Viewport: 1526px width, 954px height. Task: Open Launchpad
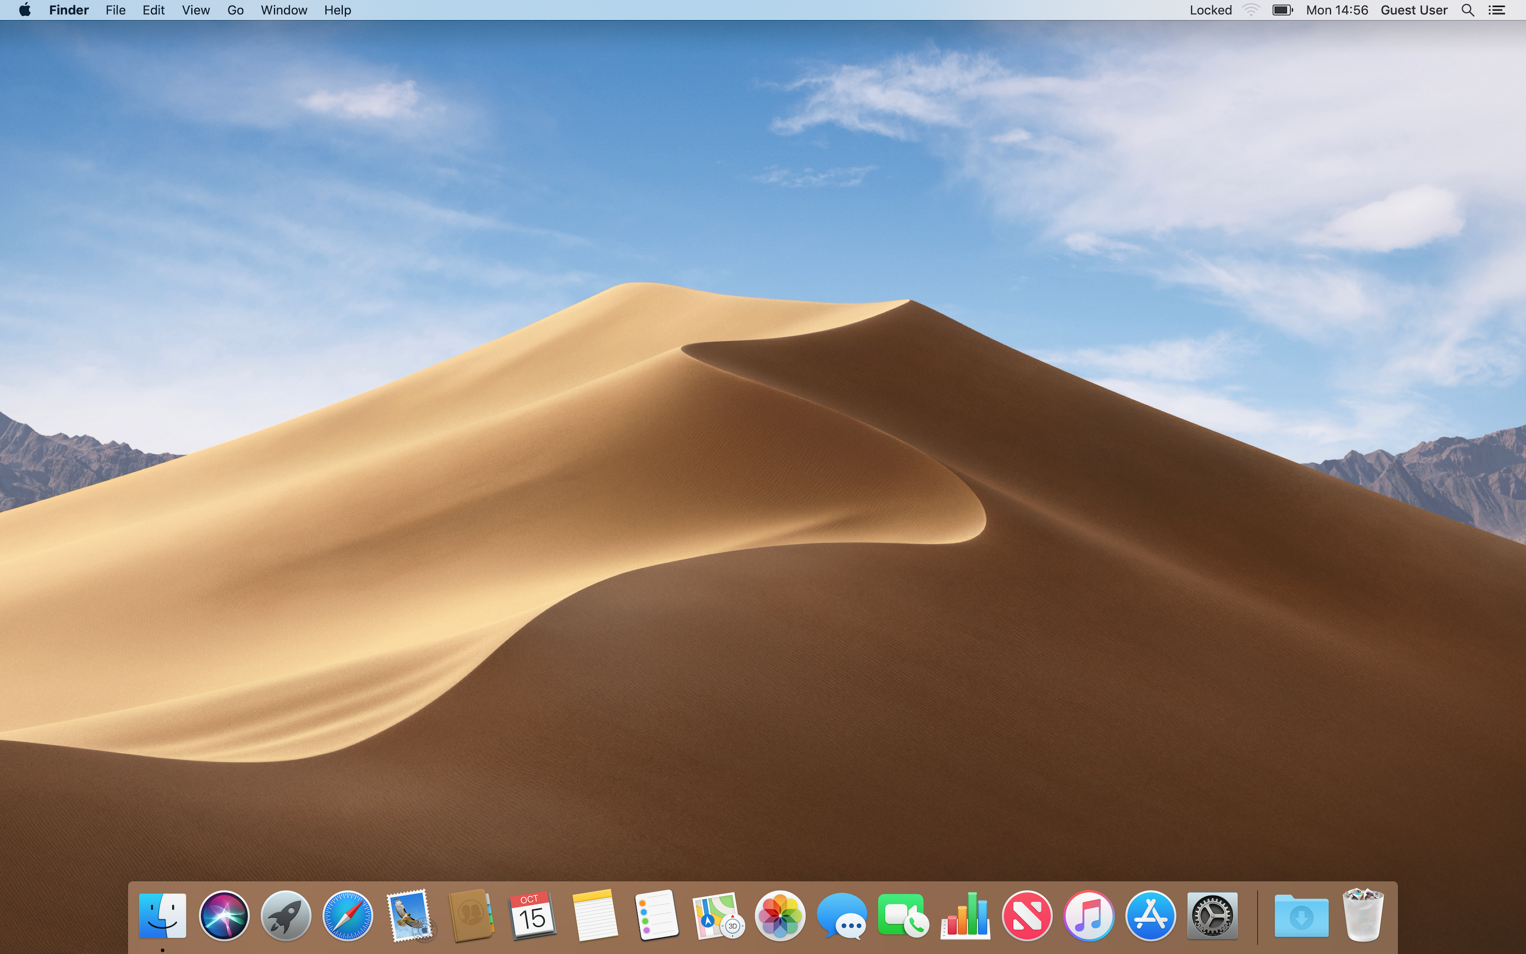[286, 915]
